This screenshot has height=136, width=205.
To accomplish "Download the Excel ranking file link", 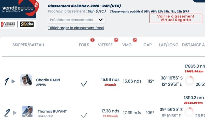I will click(76, 28).
